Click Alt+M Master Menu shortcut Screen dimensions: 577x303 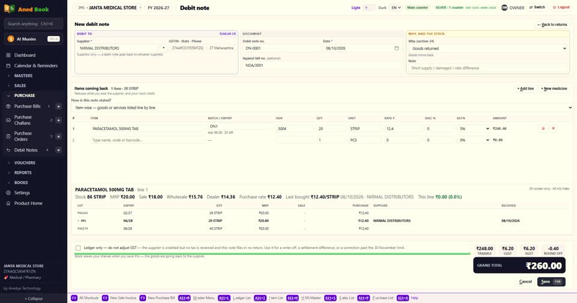197,298
